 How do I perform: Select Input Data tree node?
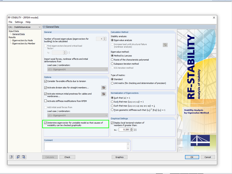click(14, 31)
